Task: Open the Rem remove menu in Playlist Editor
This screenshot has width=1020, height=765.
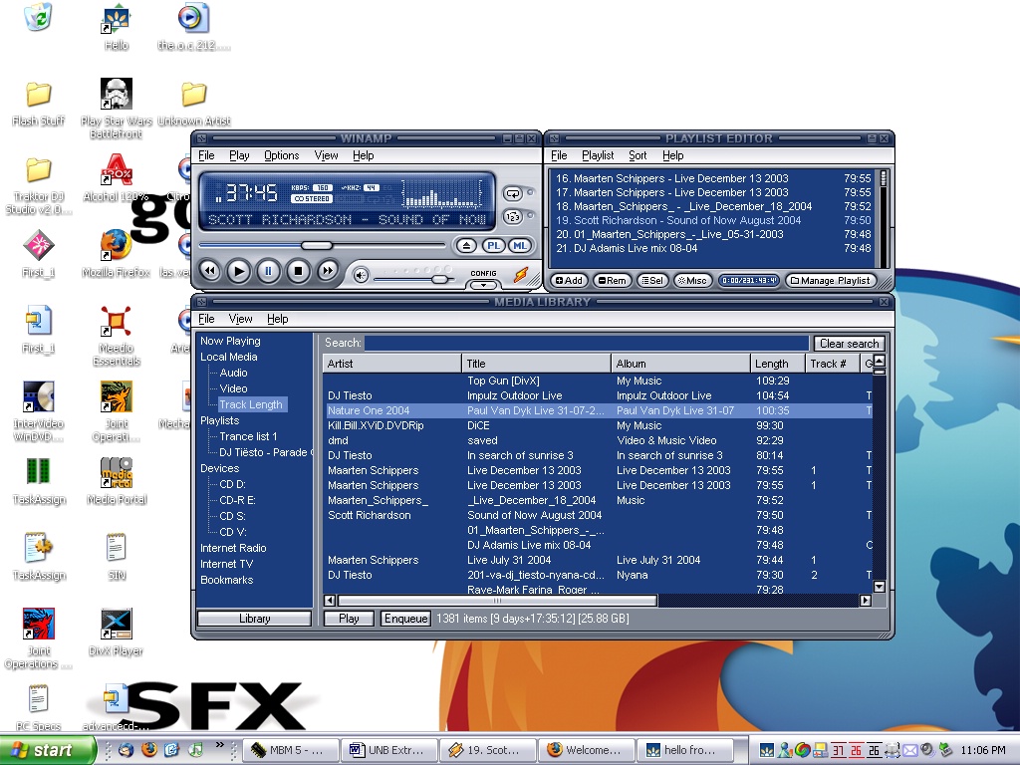Action: tap(612, 280)
